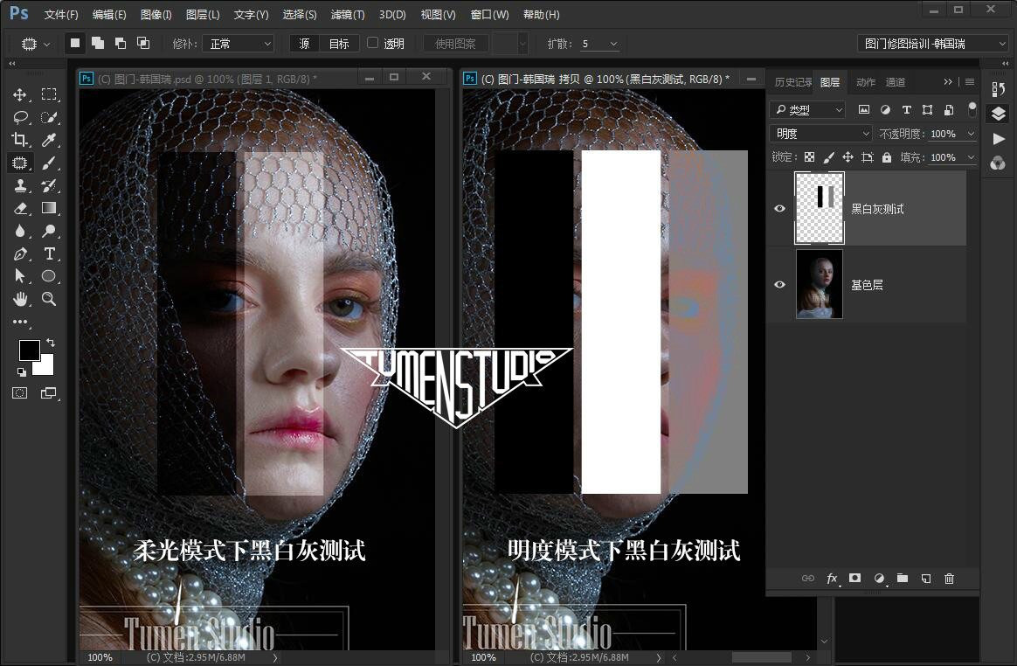Click the foreground color swatch
Screen dimensions: 1017x666
coord(29,350)
